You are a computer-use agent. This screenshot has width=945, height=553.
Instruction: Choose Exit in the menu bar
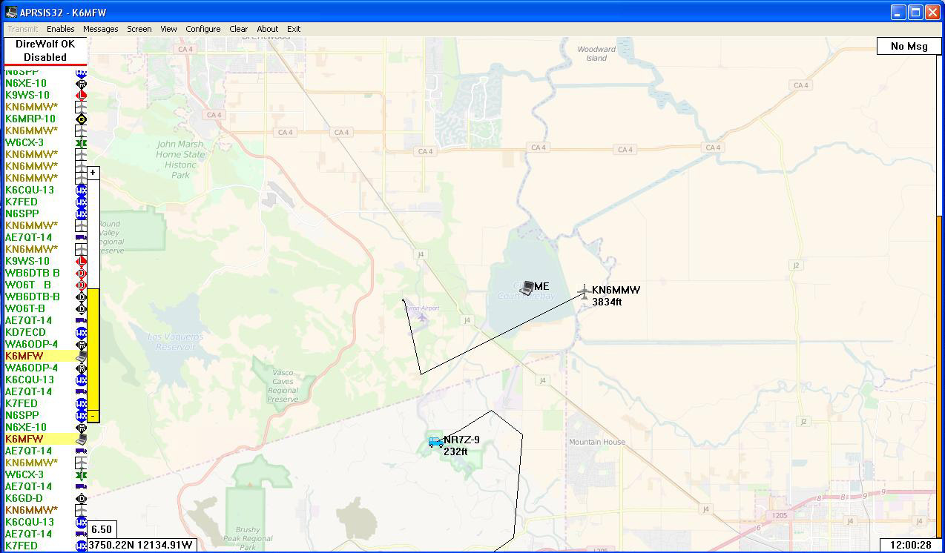(294, 29)
